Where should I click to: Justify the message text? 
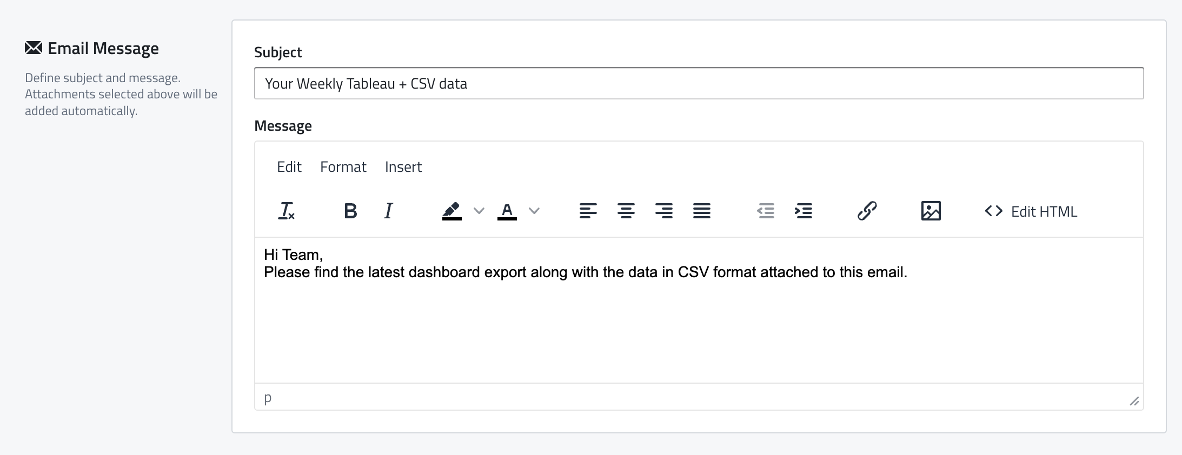point(701,211)
